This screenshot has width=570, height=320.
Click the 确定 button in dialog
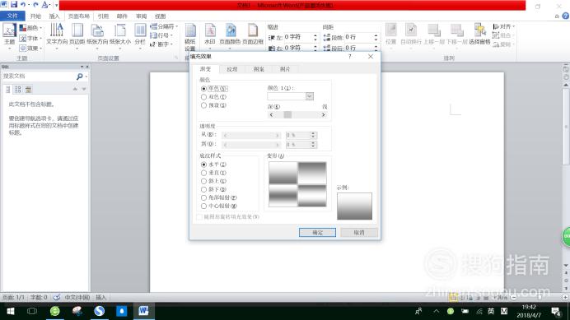click(x=317, y=233)
